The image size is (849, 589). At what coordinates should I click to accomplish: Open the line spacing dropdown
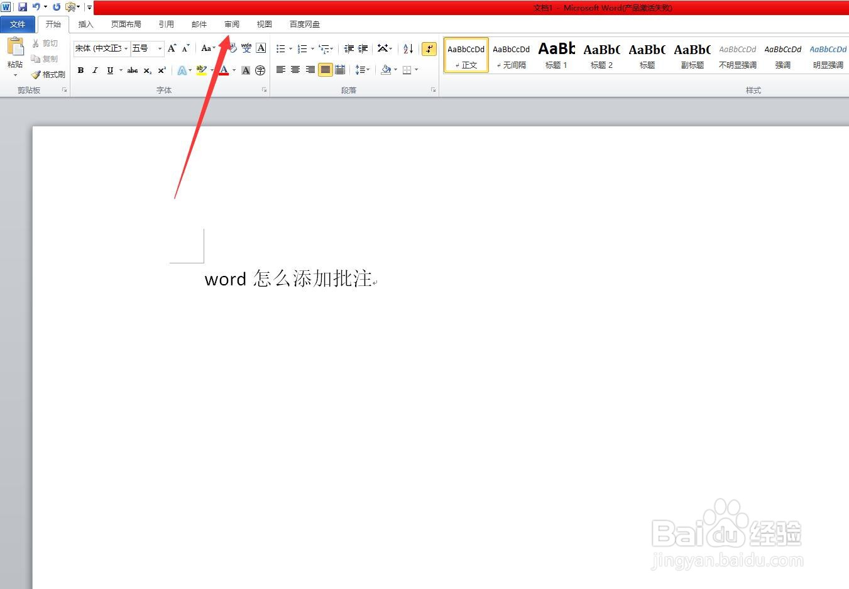[363, 70]
